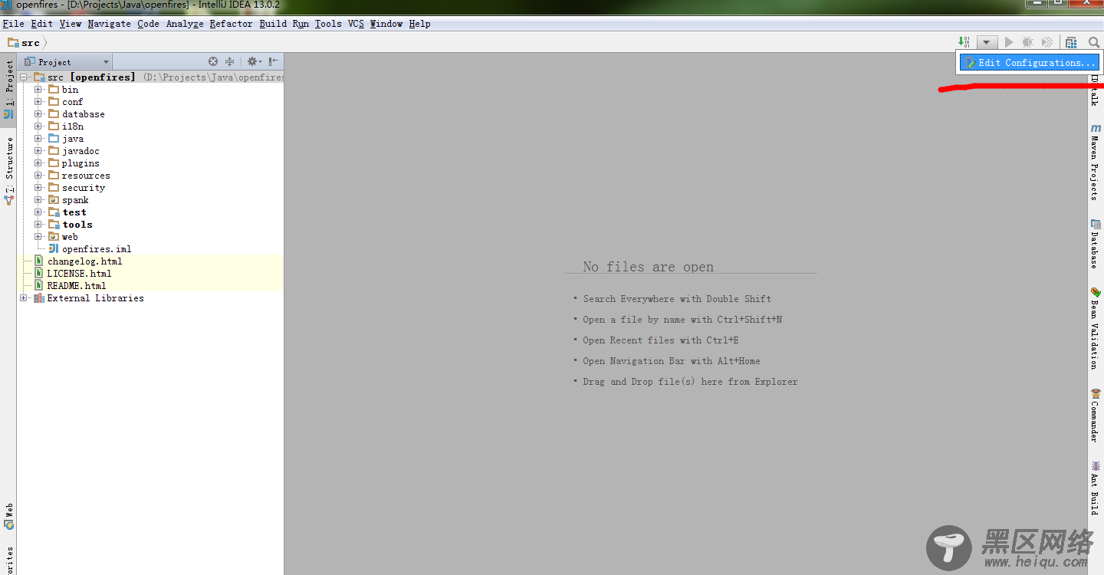1104x575 pixels.
Task: Expand the External Libraries node
Action: click(23, 298)
